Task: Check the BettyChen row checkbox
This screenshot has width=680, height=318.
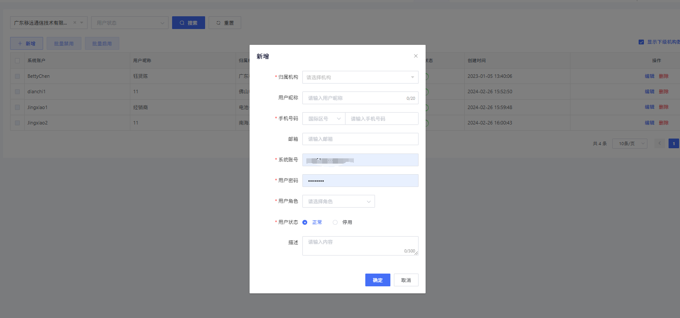Action: point(18,77)
